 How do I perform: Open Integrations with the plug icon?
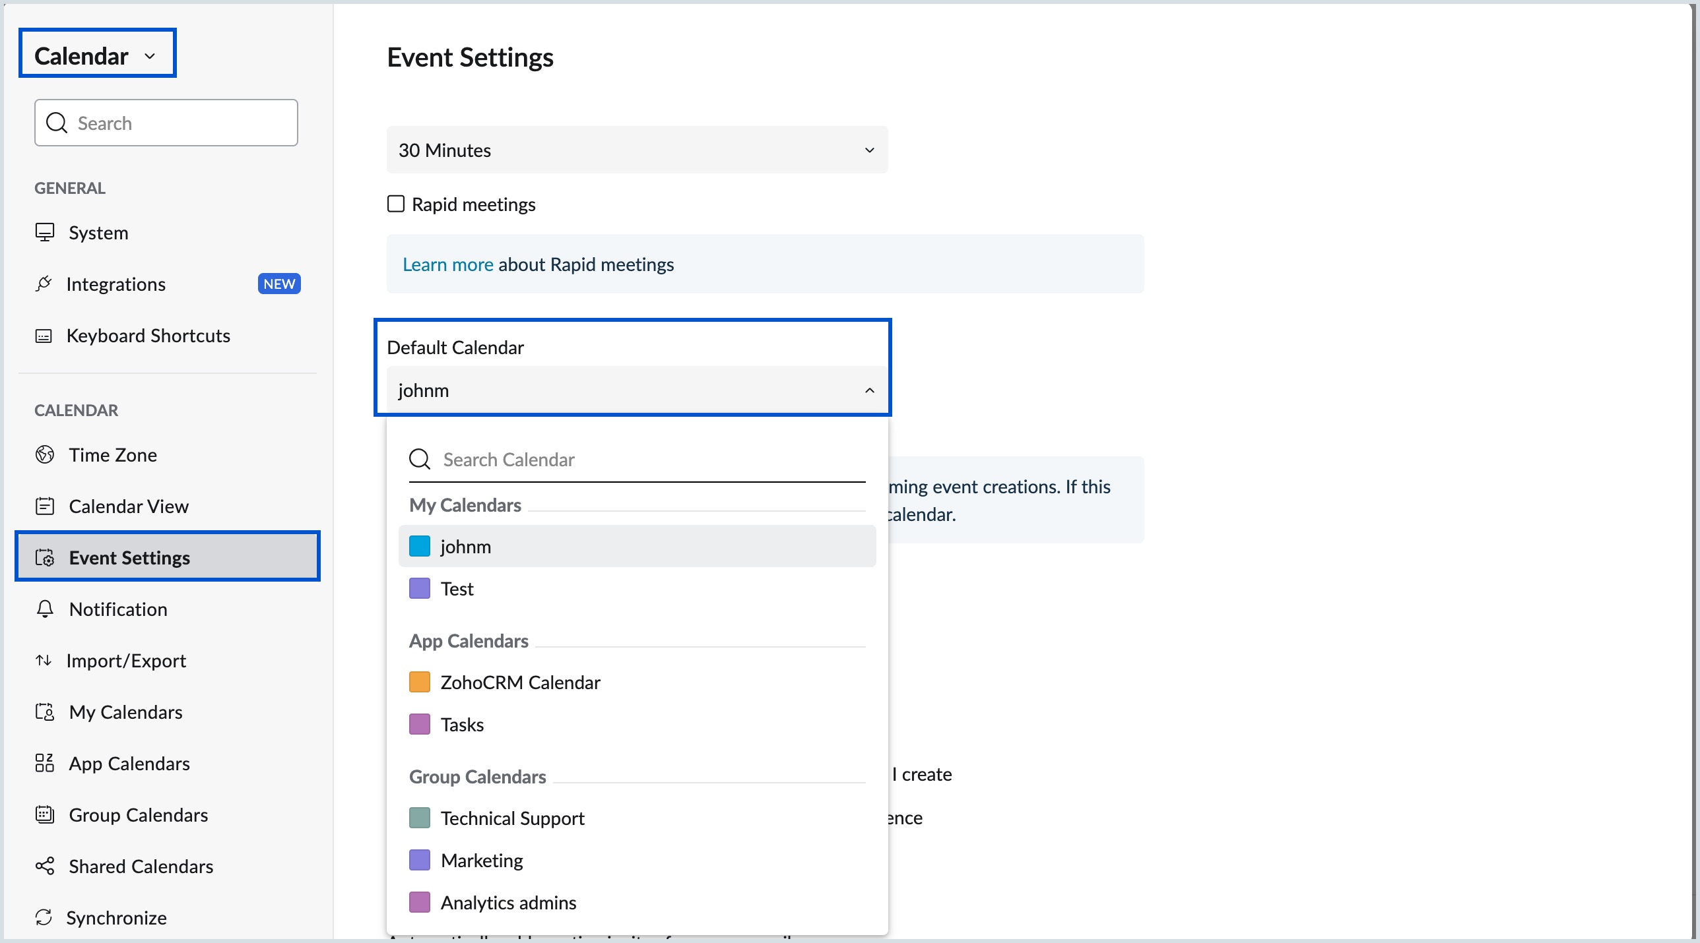click(x=43, y=284)
